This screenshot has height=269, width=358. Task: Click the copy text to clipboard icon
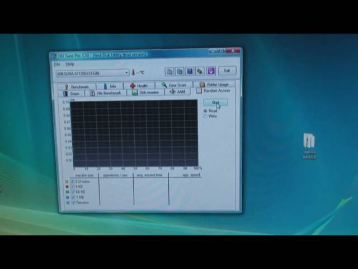click(169, 71)
